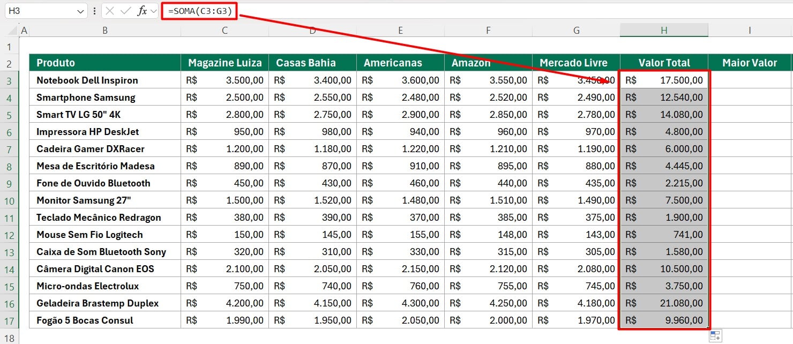Open the AutoFill Options icon below the table

pyautogui.click(x=715, y=336)
